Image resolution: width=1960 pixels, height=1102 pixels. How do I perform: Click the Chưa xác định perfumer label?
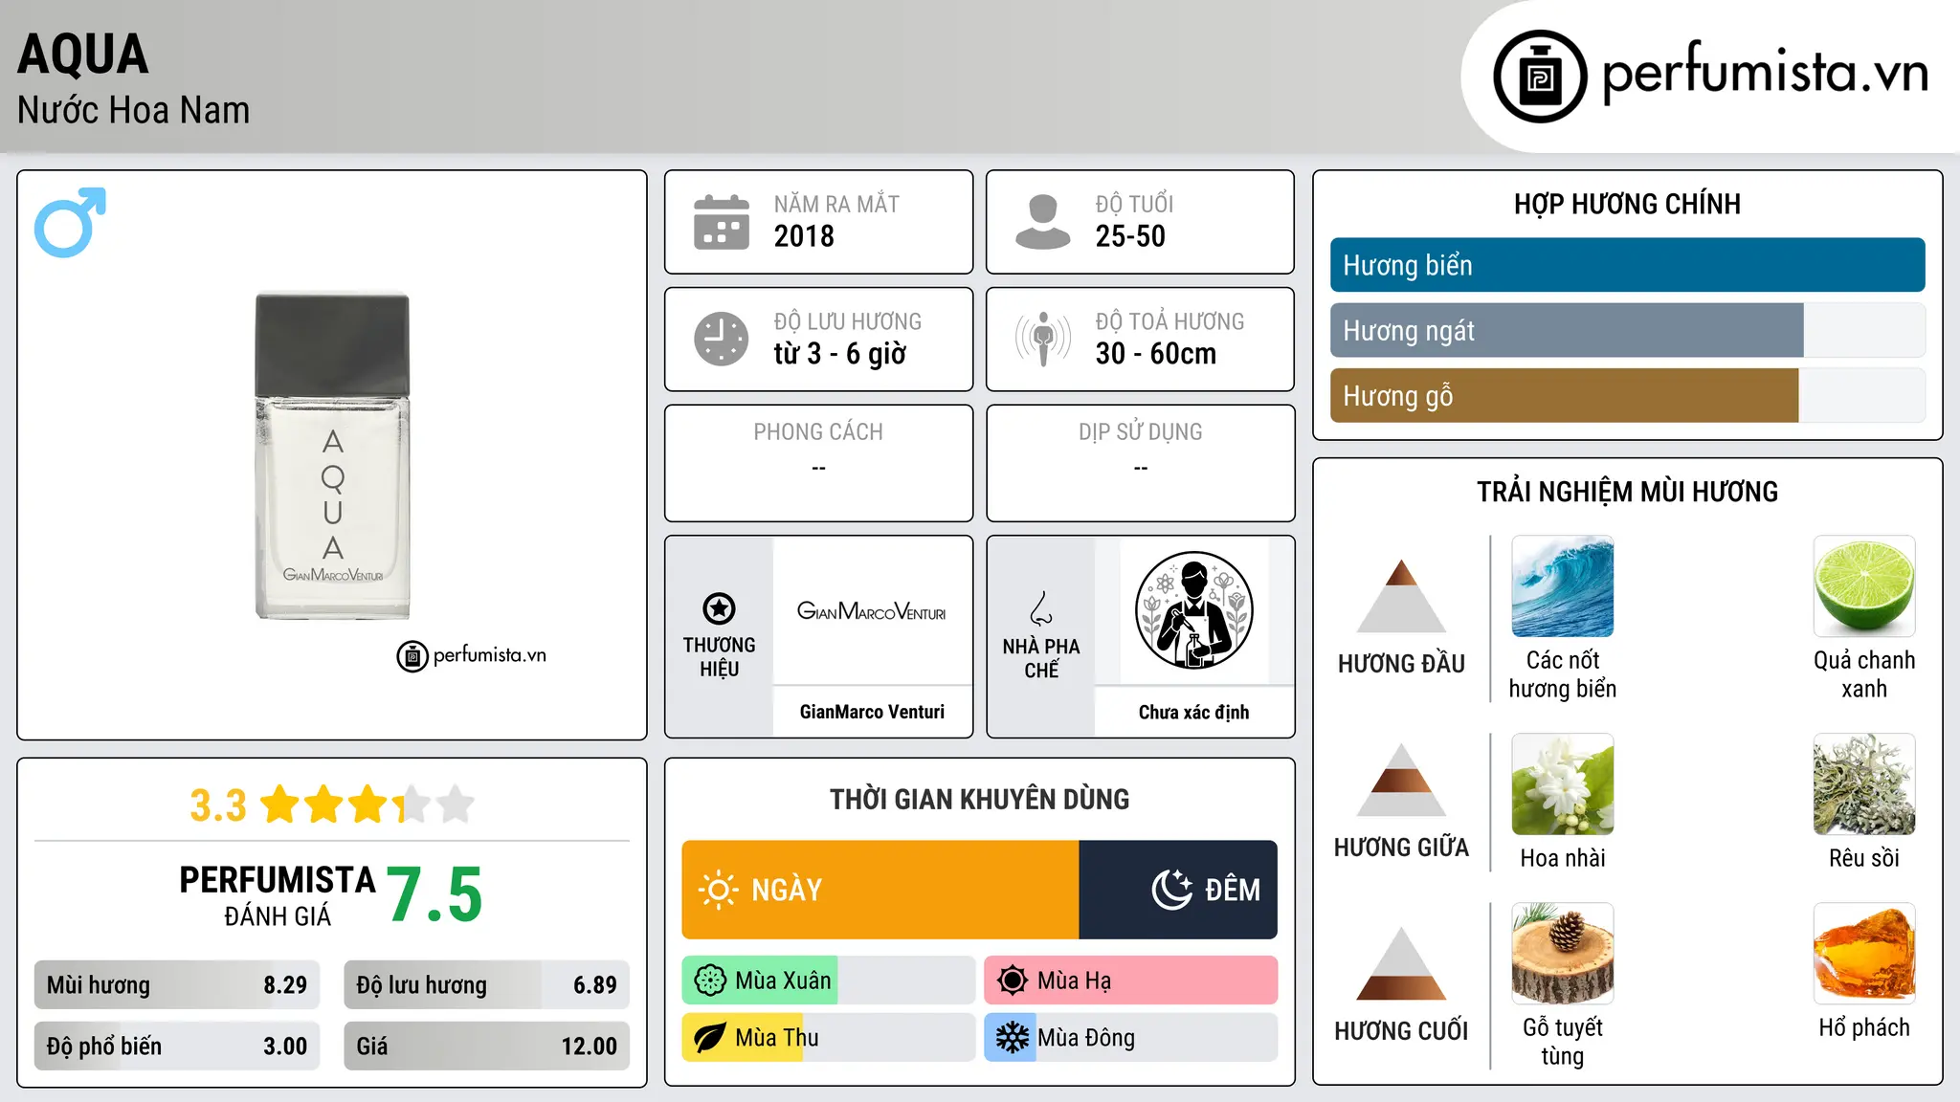tap(1193, 712)
